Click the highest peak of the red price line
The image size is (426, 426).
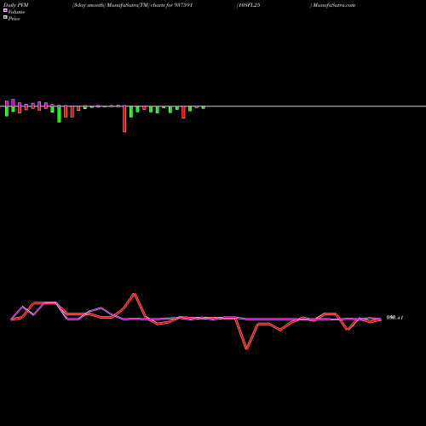pos(135,294)
